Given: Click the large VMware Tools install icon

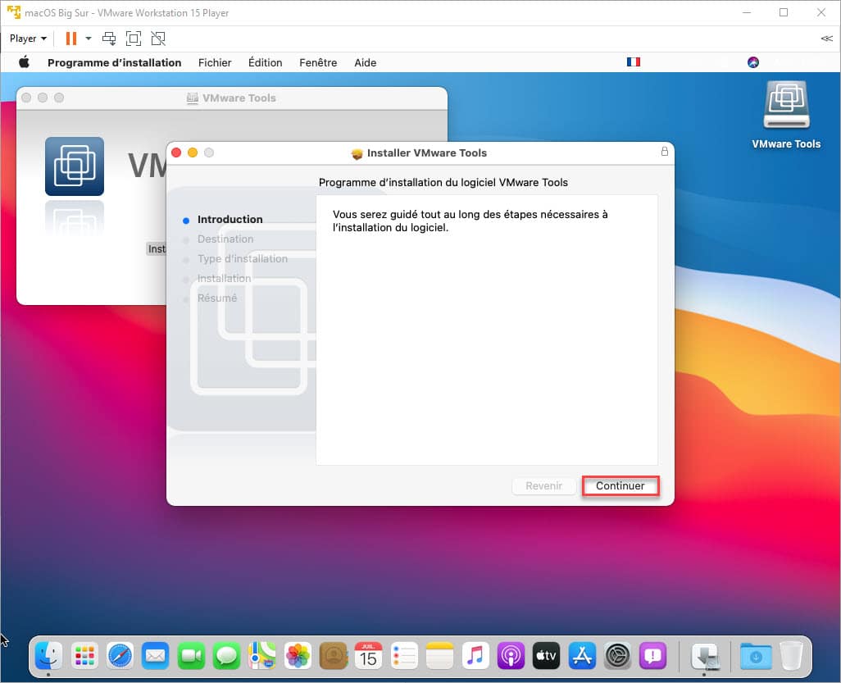Looking at the screenshot, I should pos(75,166).
